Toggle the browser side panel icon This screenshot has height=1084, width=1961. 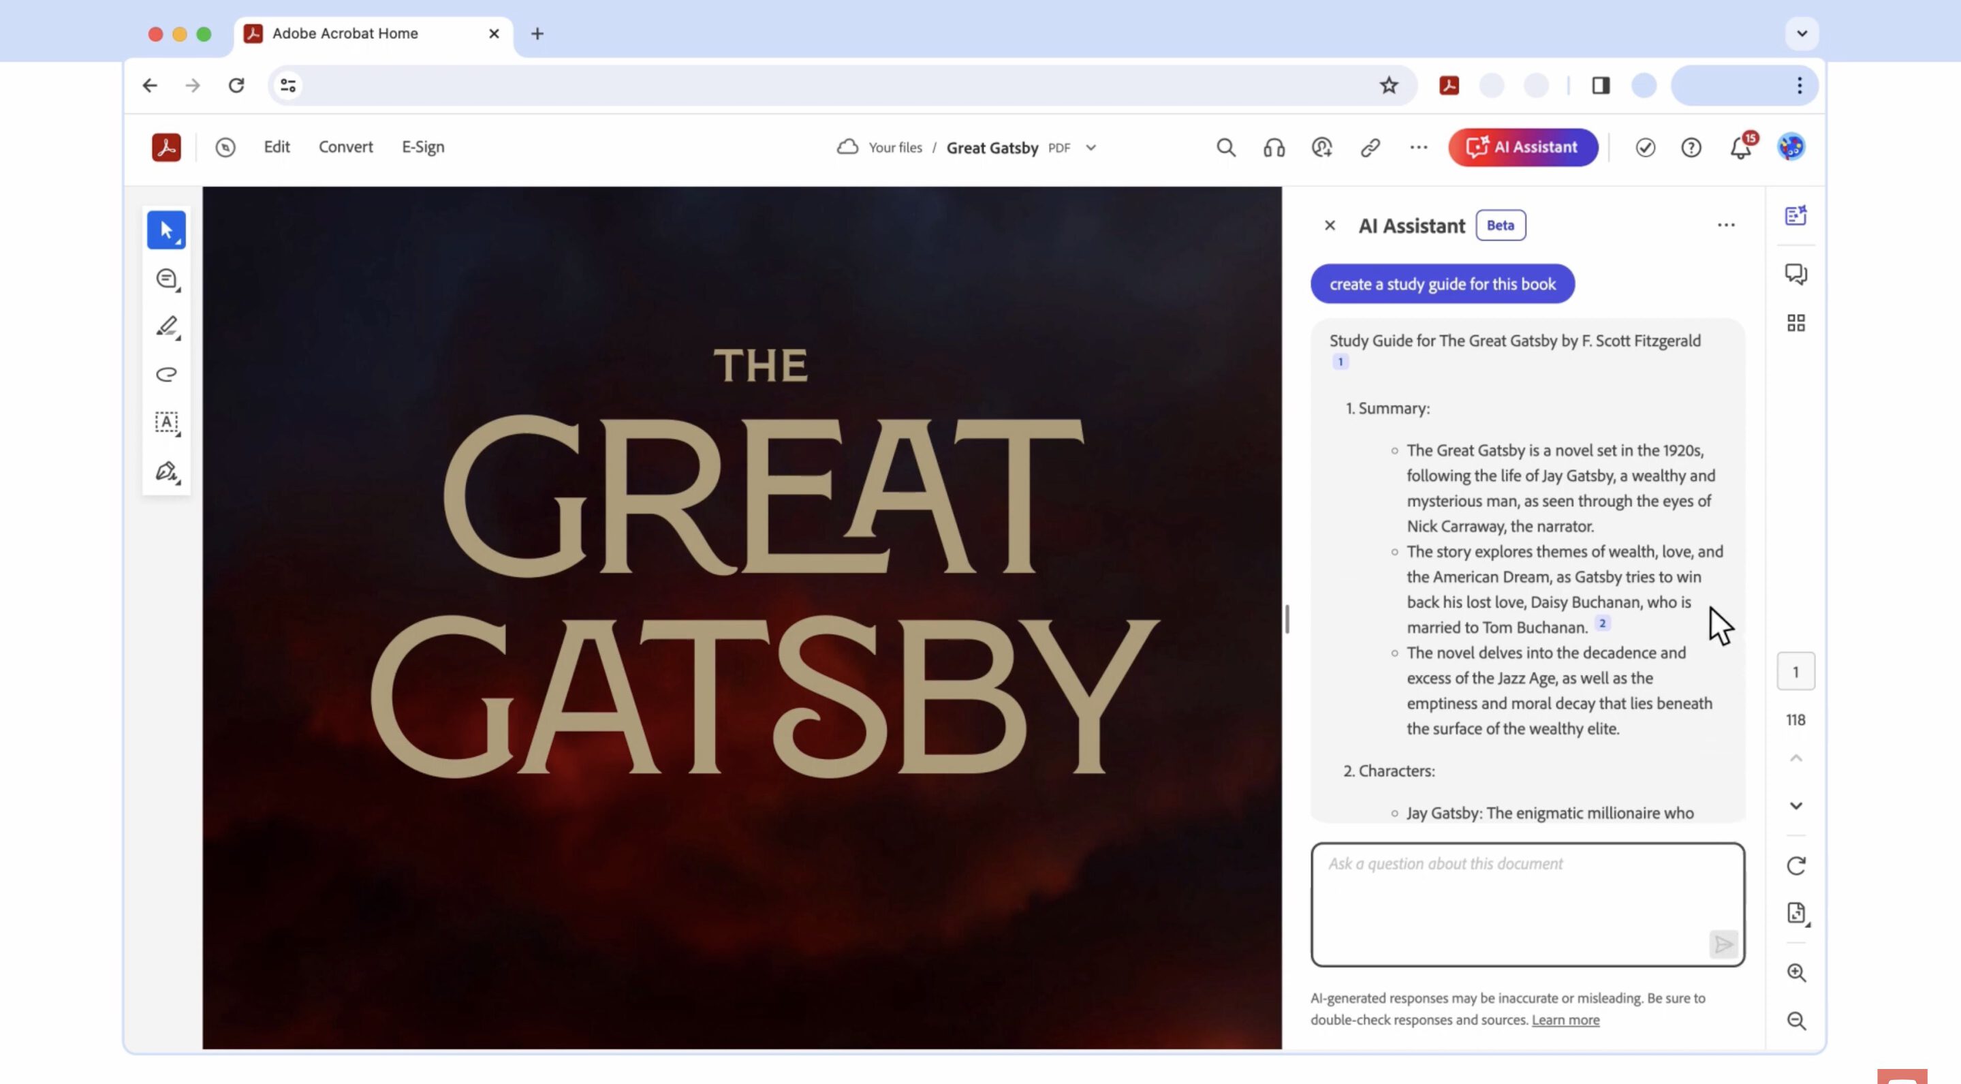pyautogui.click(x=1601, y=85)
